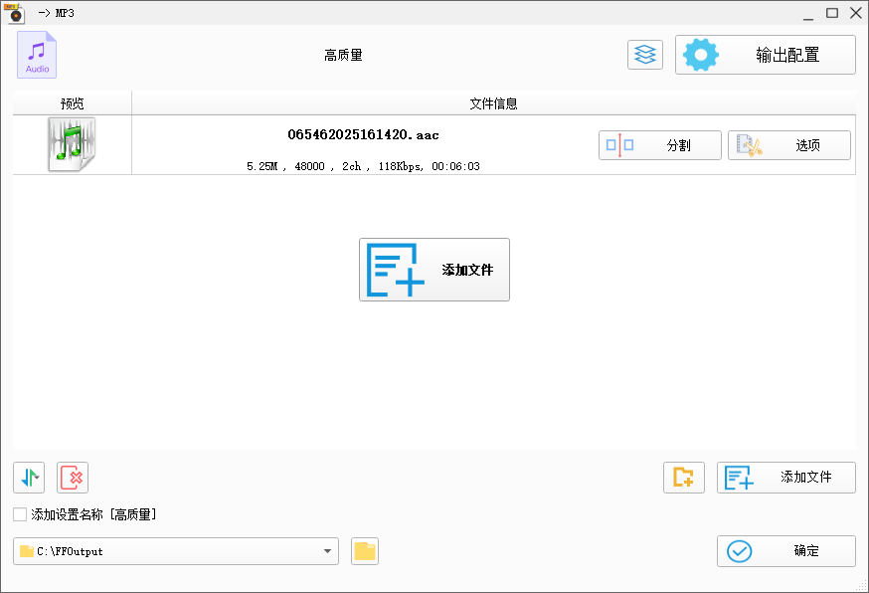This screenshot has width=869, height=593.
Task: Expand the C:\FFOutput directory dropdown
Action: click(326, 550)
